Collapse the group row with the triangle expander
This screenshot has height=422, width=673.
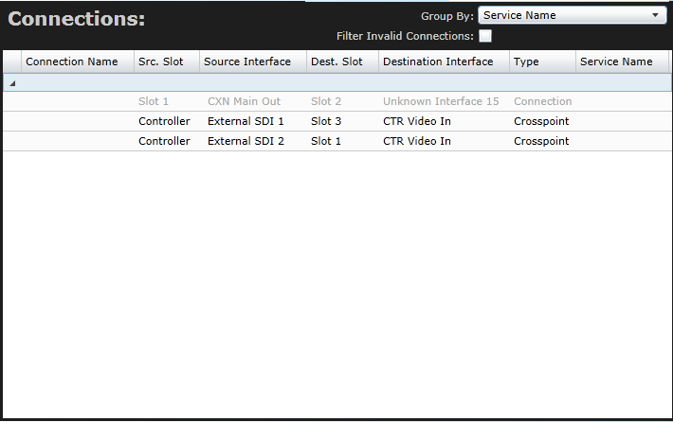pos(12,83)
